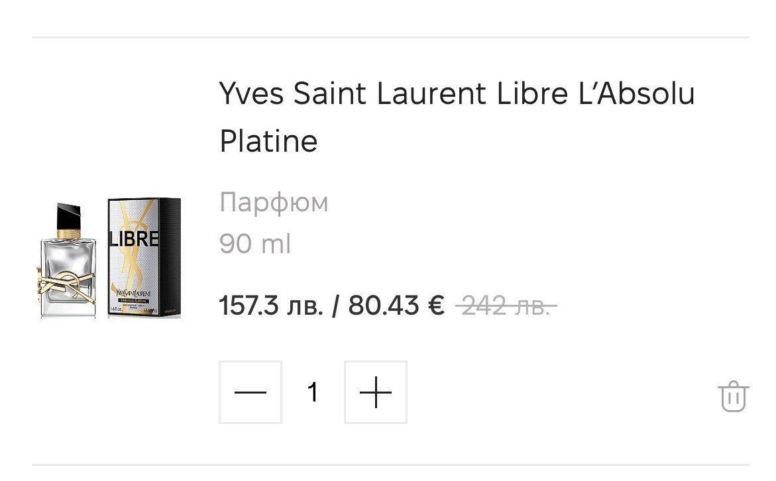The width and height of the screenshot is (776, 481).
Task: Click the word Platine in the product title
Action: click(268, 140)
